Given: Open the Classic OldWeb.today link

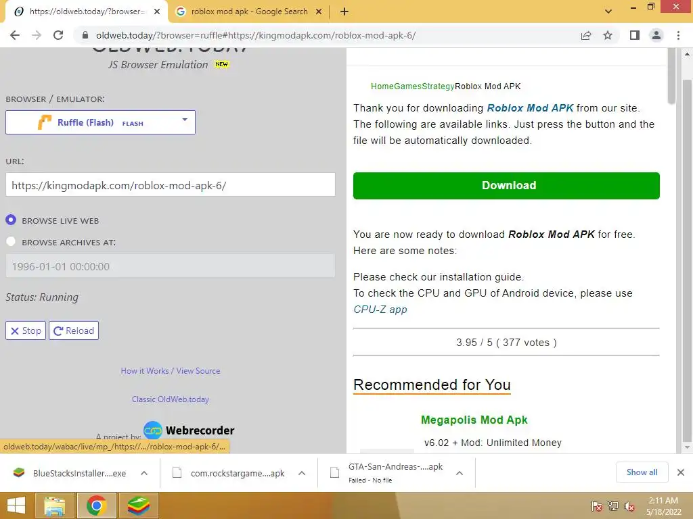Looking at the screenshot, I should pos(171,399).
